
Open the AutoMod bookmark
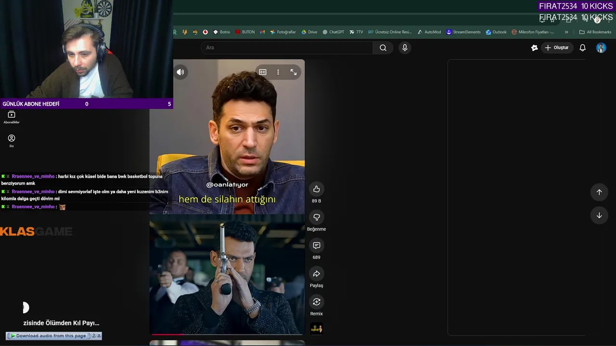click(429, 32)
